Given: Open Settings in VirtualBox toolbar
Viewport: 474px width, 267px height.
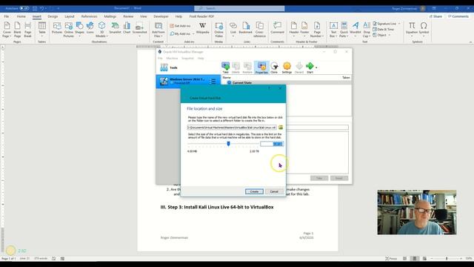Looking at the screenshot, I should pyautogui.click(x=287, y=67).
